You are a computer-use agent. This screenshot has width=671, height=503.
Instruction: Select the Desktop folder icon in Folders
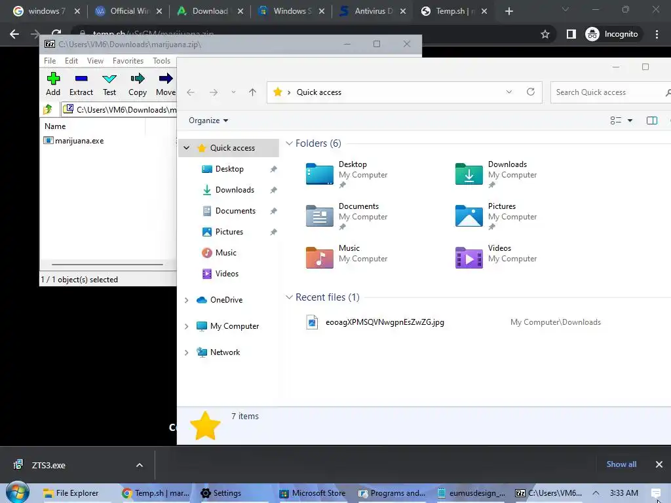pos(319,174)
